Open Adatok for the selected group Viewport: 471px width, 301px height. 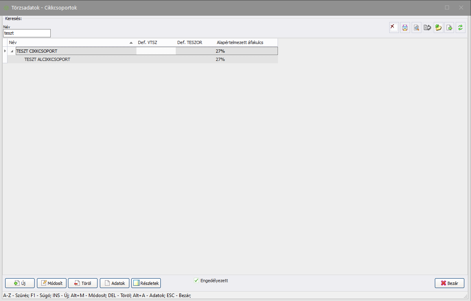(x=114, y=283)
